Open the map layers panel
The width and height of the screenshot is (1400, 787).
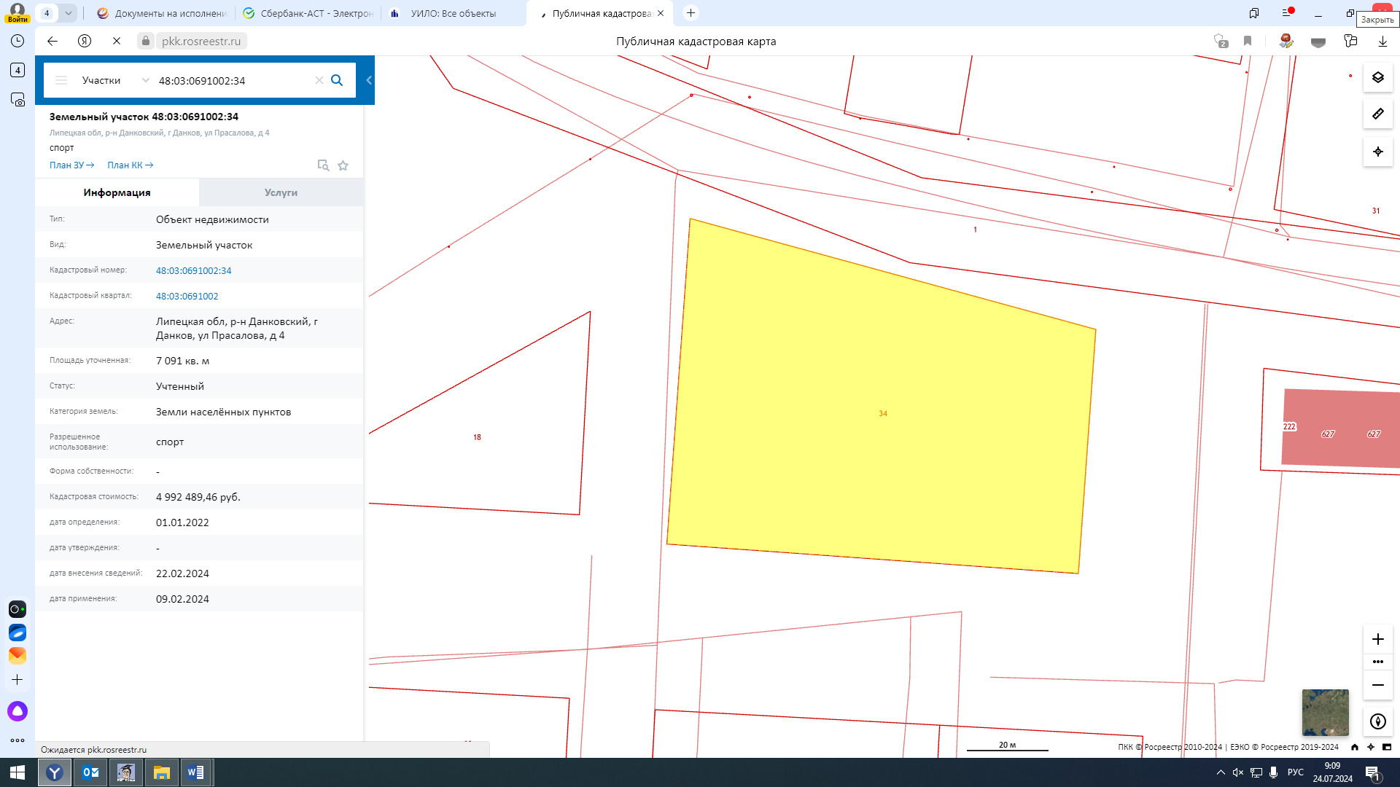(1377, 77)
